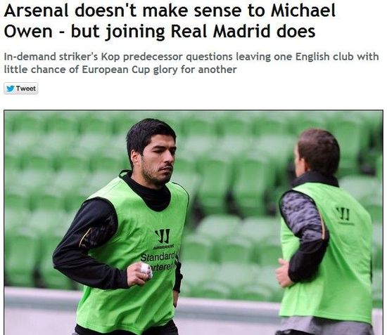This screenshot has width=387, height=335.
Task: Open the Arsenal headline article link
Action: pos(170,21)
